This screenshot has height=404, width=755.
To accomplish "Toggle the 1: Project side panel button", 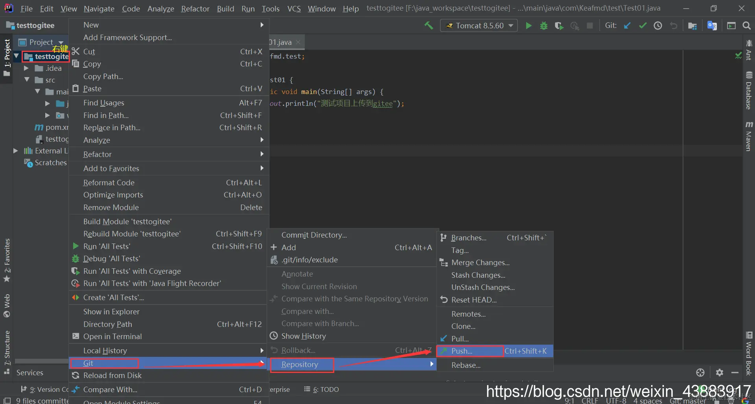I will tap(7, 58).
